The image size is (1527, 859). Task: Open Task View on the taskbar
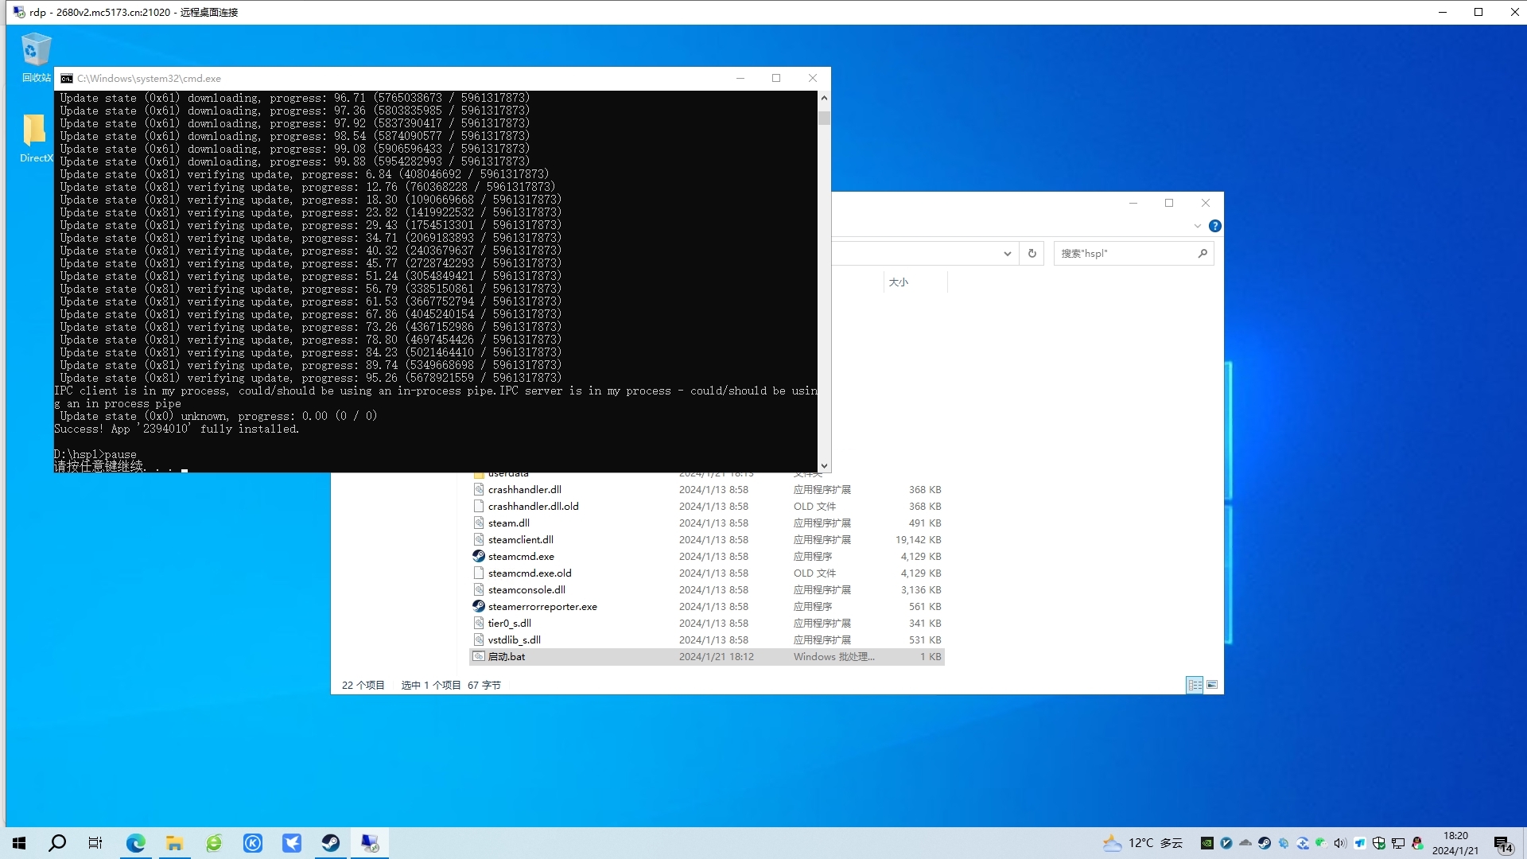coord(95,843)
